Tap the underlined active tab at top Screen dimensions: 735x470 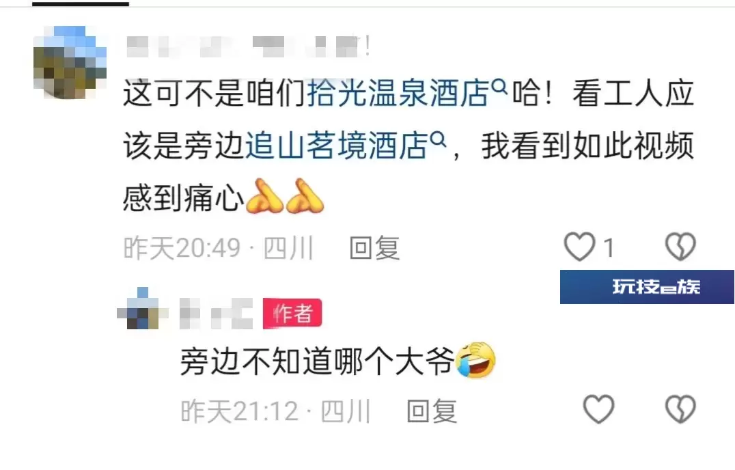pos(80,4)
